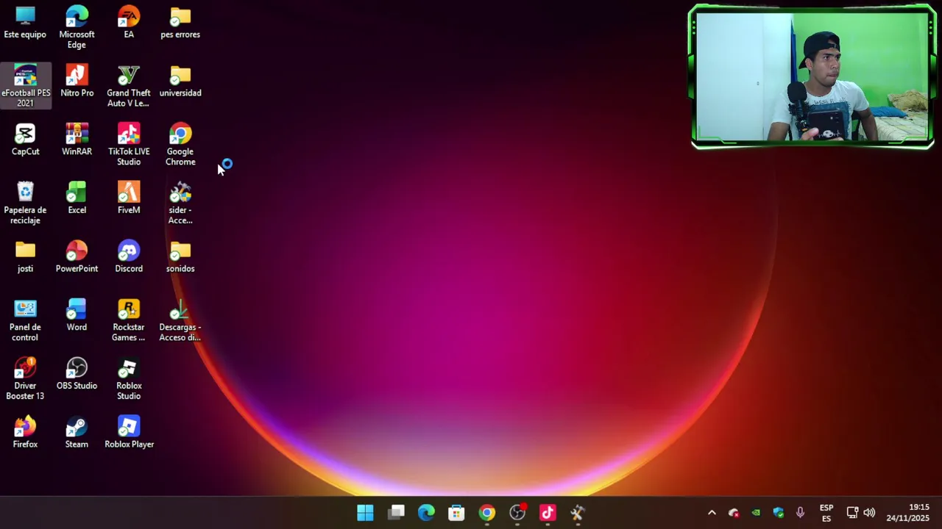
Task: Open the NVIDIA tray icon
Action: click(756, 513)
